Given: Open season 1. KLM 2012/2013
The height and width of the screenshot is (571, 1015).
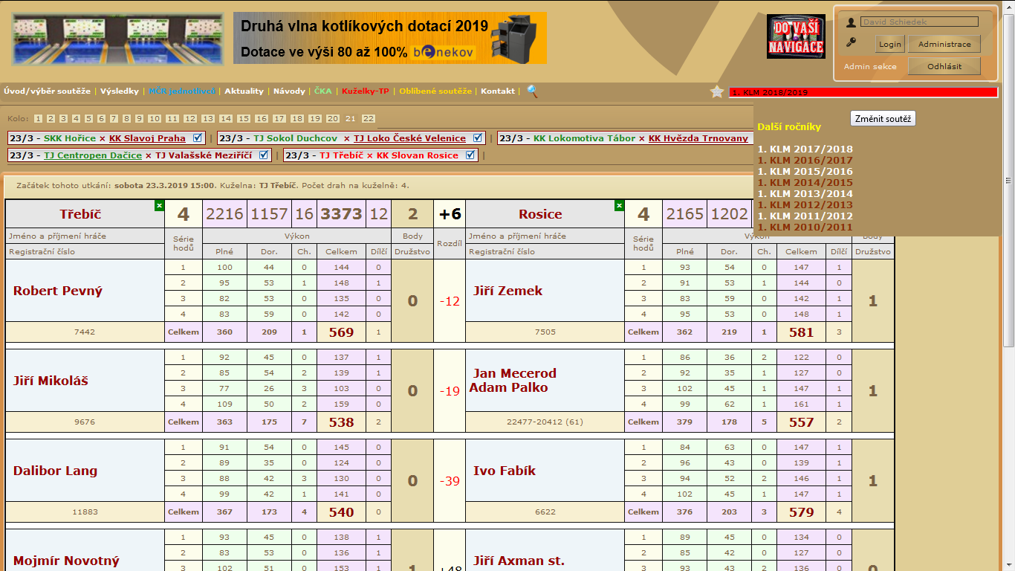Looking at the screenshot, I should [805, 204].
